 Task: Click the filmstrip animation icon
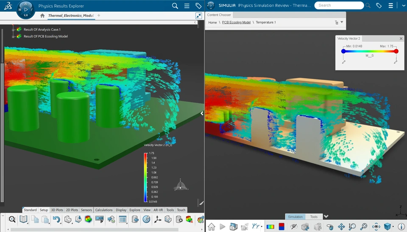click(x=99, y=220)
